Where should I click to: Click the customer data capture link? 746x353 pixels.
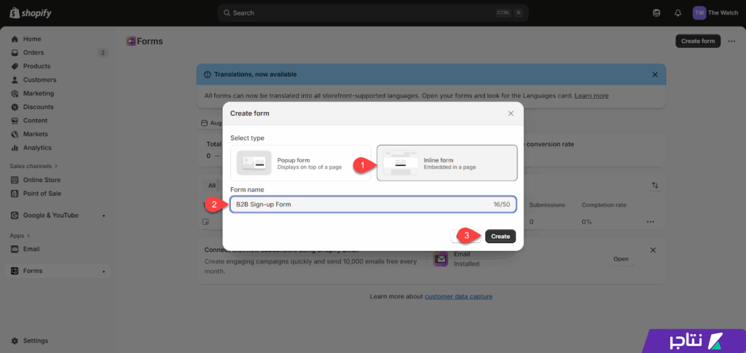(458, 296)
